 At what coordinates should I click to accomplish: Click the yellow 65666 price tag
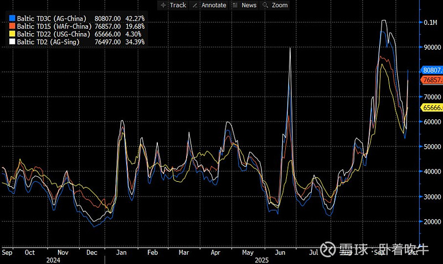tap(432, 108)
